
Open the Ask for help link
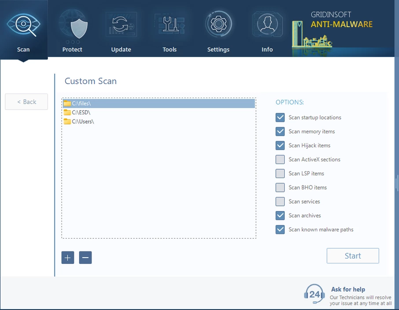point(348,289)
